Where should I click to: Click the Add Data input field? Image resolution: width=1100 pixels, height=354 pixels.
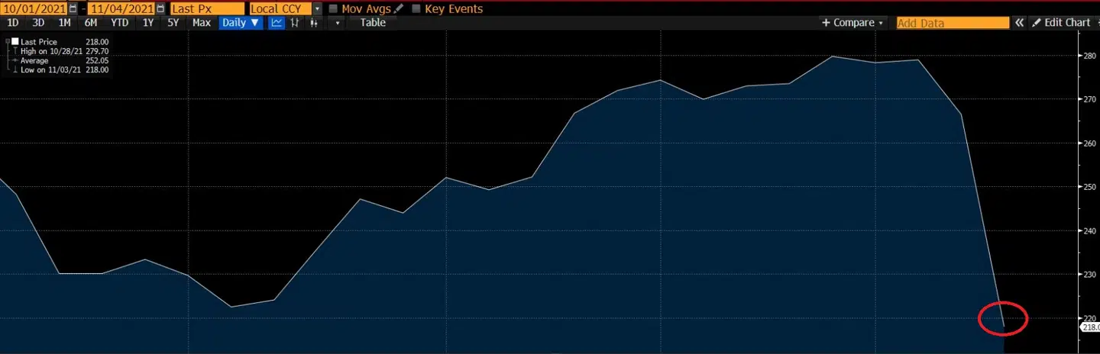(x=953, y=23)
